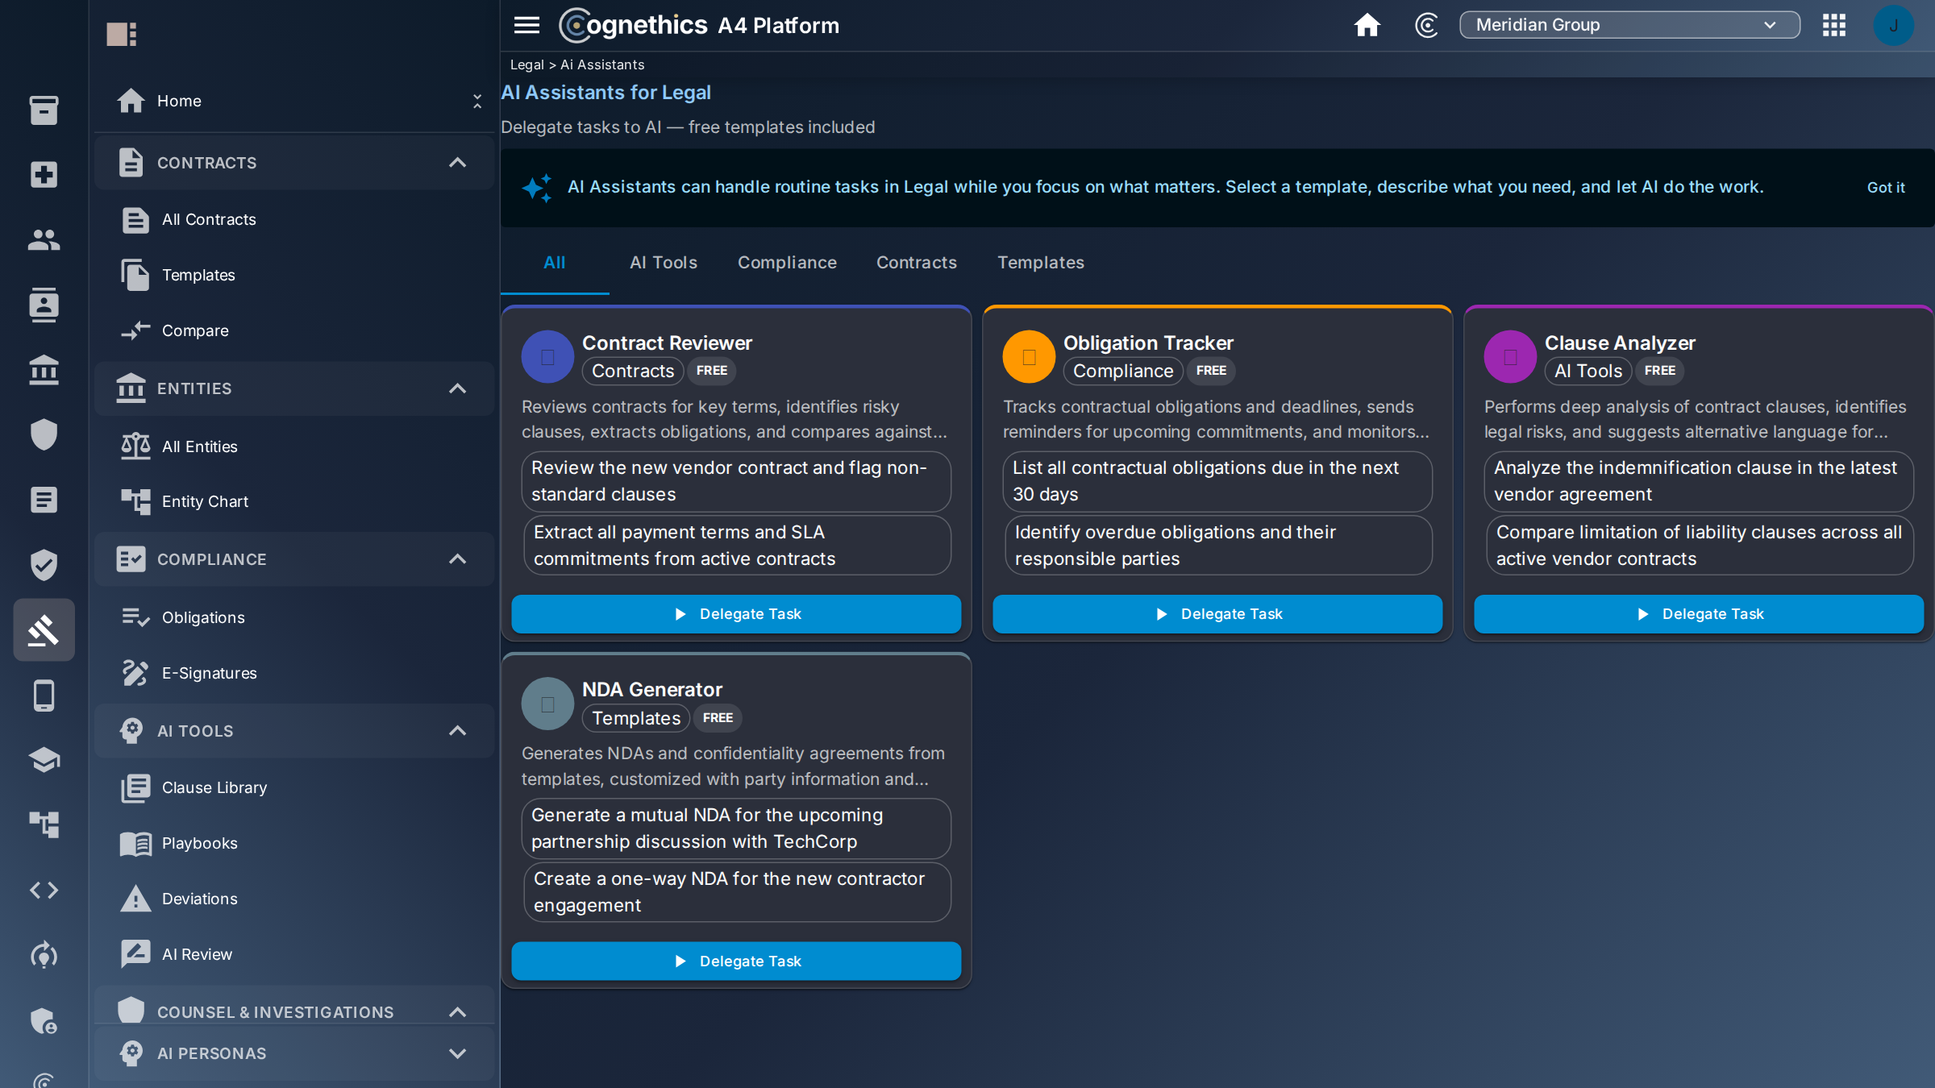Image resolution: width=1935 pixels, height=1088 pixels.
Task: Toggle the Home expand arrows in sidebar
Action: click(476, 101)
